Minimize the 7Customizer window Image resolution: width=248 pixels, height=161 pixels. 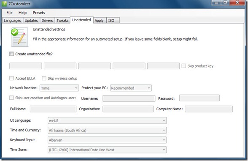pyautogui.click(x=216, y=3)
